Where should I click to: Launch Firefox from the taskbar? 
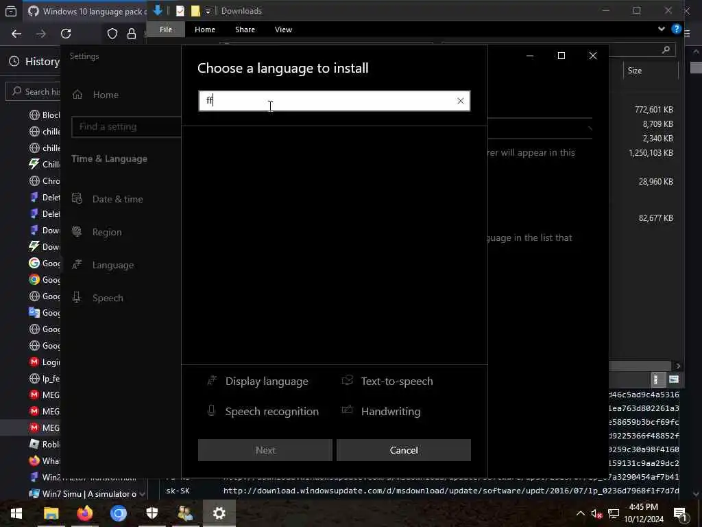(84, 513)
